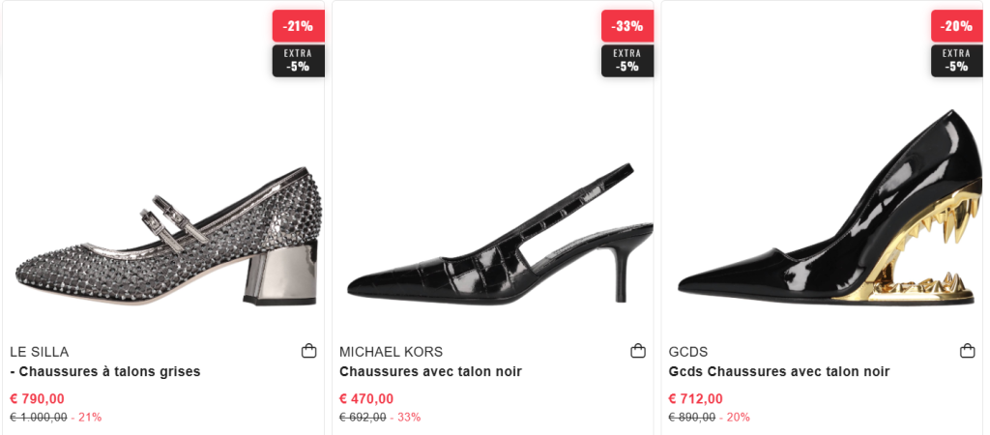Add Le Silla shoes to shopping bag
Screen dimensions: 990x435
pos(309,351)
